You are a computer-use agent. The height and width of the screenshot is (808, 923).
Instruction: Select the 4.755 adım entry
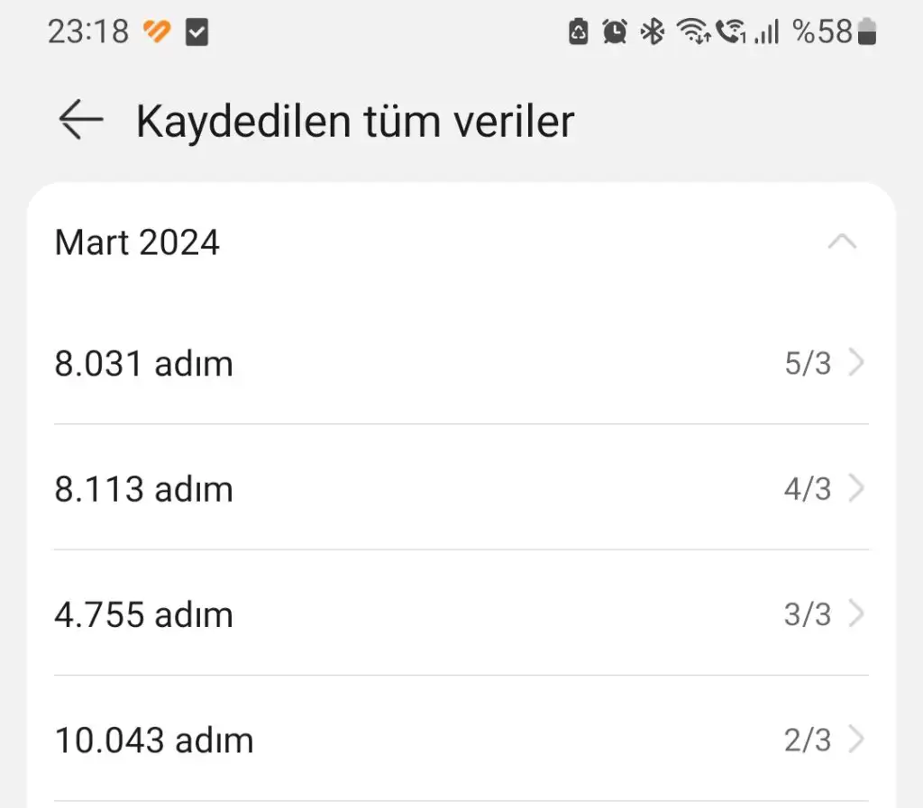pyautogui.click(x=144, y=615)
